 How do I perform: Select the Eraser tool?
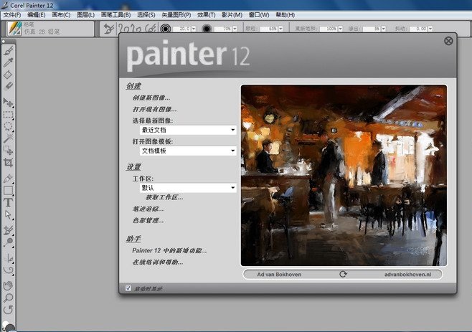click(x=8, y=86)
